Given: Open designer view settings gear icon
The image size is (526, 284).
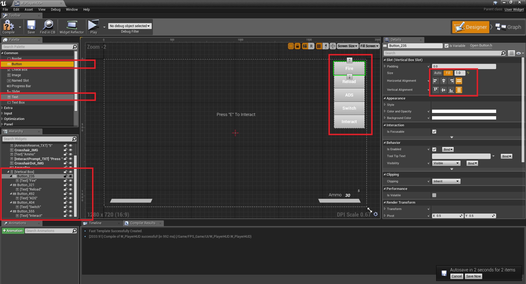Looking at the screenshot, I should [x=376, y=214].
